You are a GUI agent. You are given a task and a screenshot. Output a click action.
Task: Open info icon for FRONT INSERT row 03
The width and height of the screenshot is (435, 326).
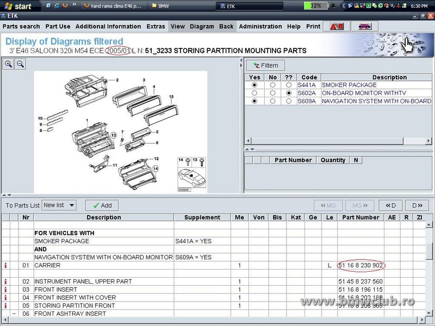click(x=5, y=290)
